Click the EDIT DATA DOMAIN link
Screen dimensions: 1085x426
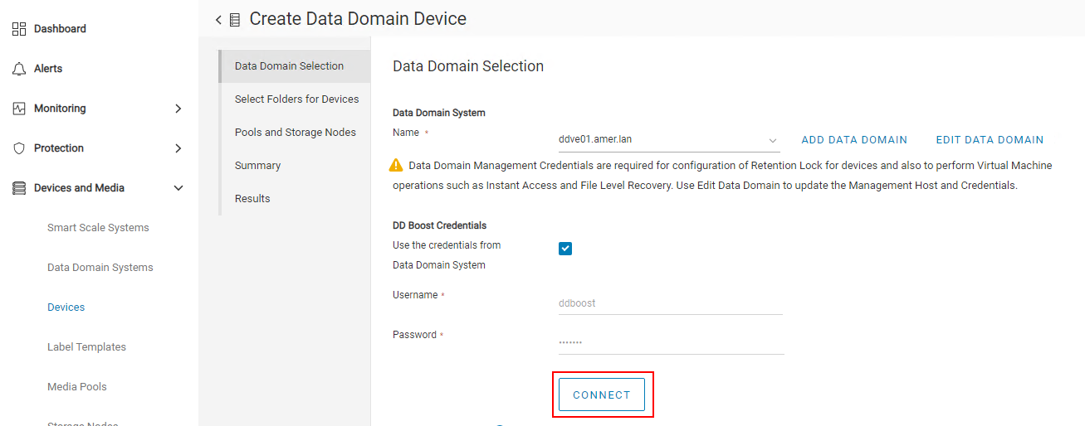click(990, 140)
